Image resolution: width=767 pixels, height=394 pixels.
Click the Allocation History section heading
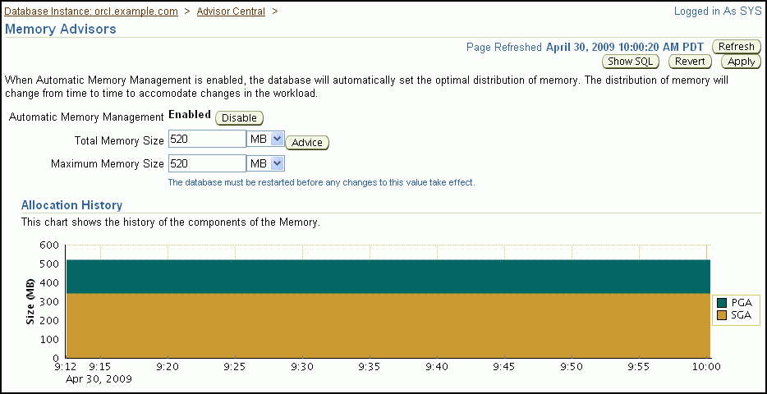pyautogui.click(x=71, y=205)
